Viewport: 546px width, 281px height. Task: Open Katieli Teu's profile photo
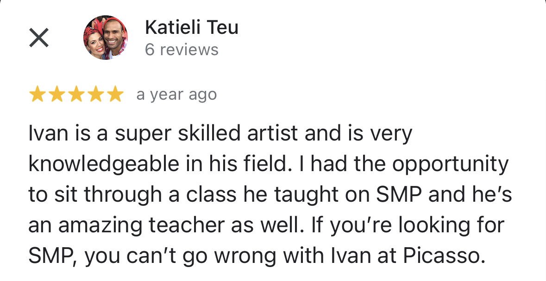(x=106, y=38)
